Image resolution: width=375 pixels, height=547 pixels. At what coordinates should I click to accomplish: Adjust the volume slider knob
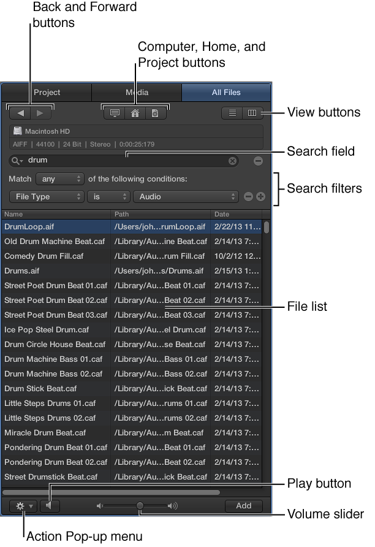click(140, 505)
